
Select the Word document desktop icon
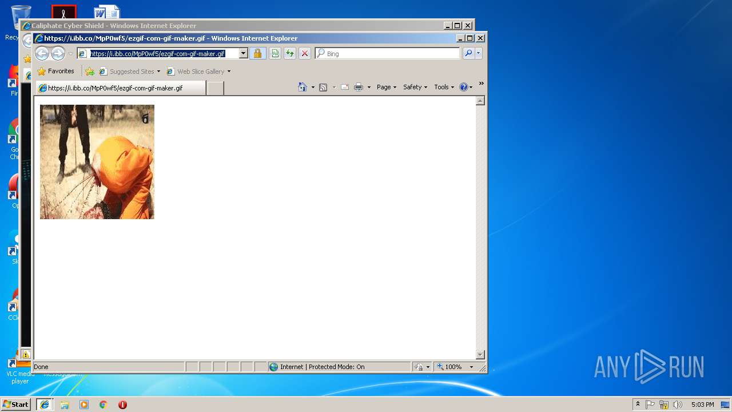pyautogui.click(x=108, y=11)
